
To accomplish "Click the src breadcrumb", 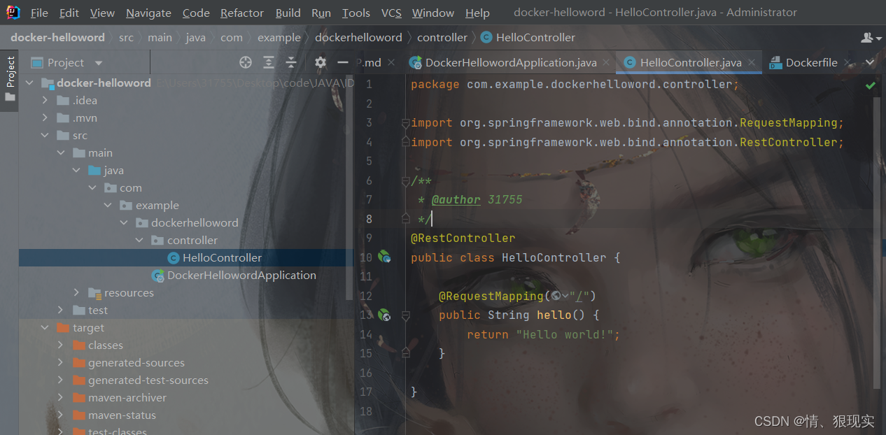I will 126,38.
